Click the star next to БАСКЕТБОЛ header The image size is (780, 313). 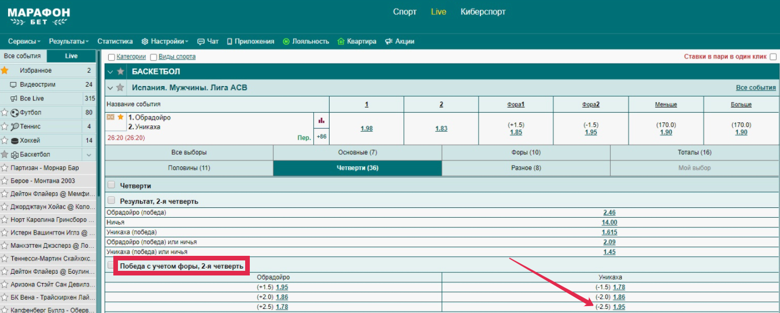(120, 72)
